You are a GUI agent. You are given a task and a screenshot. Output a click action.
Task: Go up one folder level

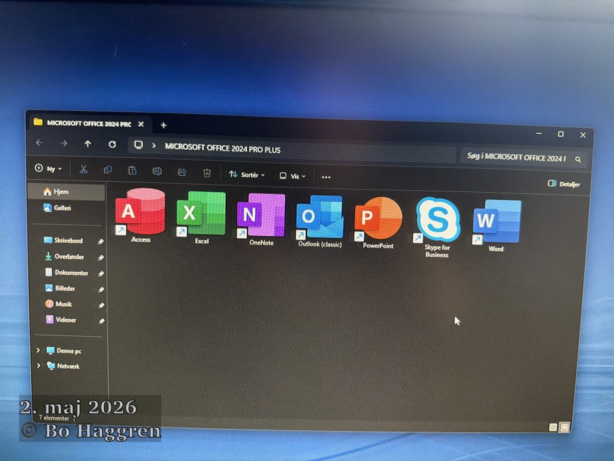pyautogui.click(x=88, y=144)
